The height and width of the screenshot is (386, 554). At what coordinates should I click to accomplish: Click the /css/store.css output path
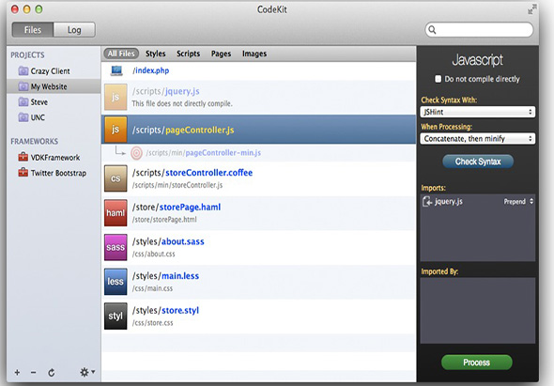[153, 323]
